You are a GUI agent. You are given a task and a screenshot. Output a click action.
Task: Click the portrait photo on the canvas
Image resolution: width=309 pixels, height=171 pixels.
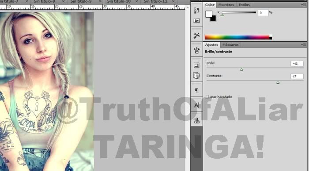(x=47, y=92)
